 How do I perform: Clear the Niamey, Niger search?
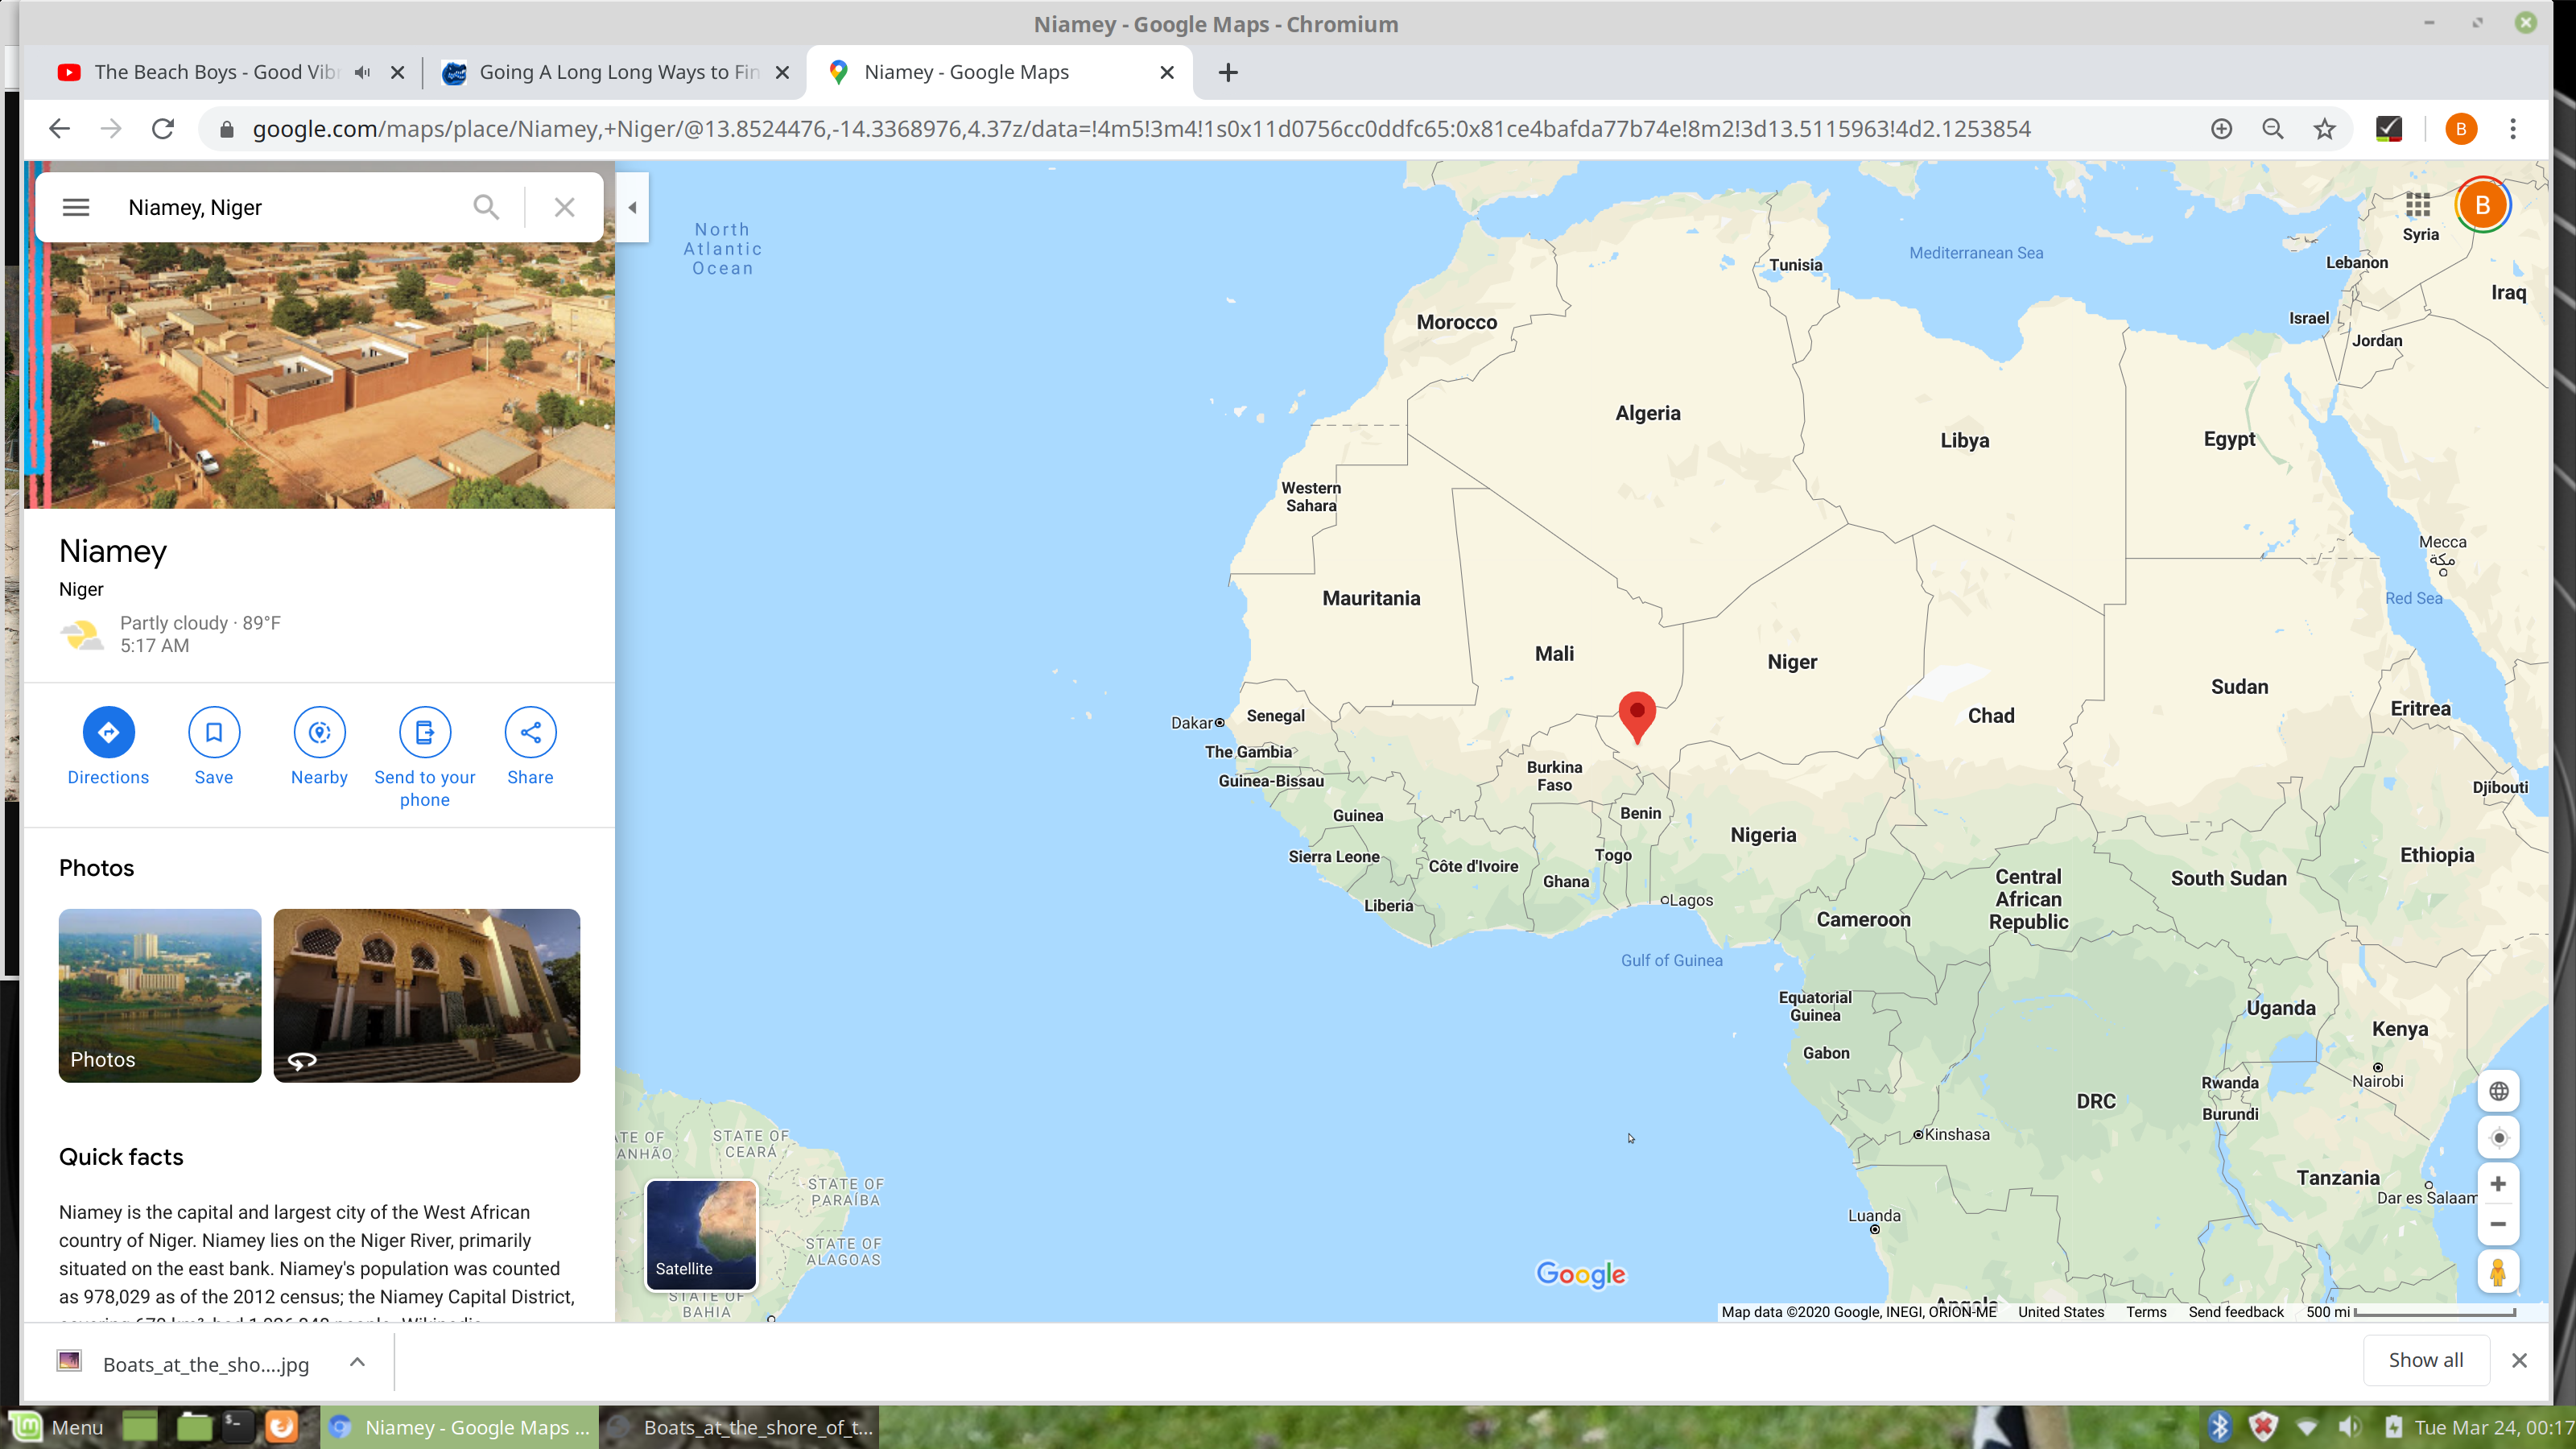click(x=565, y=207)
